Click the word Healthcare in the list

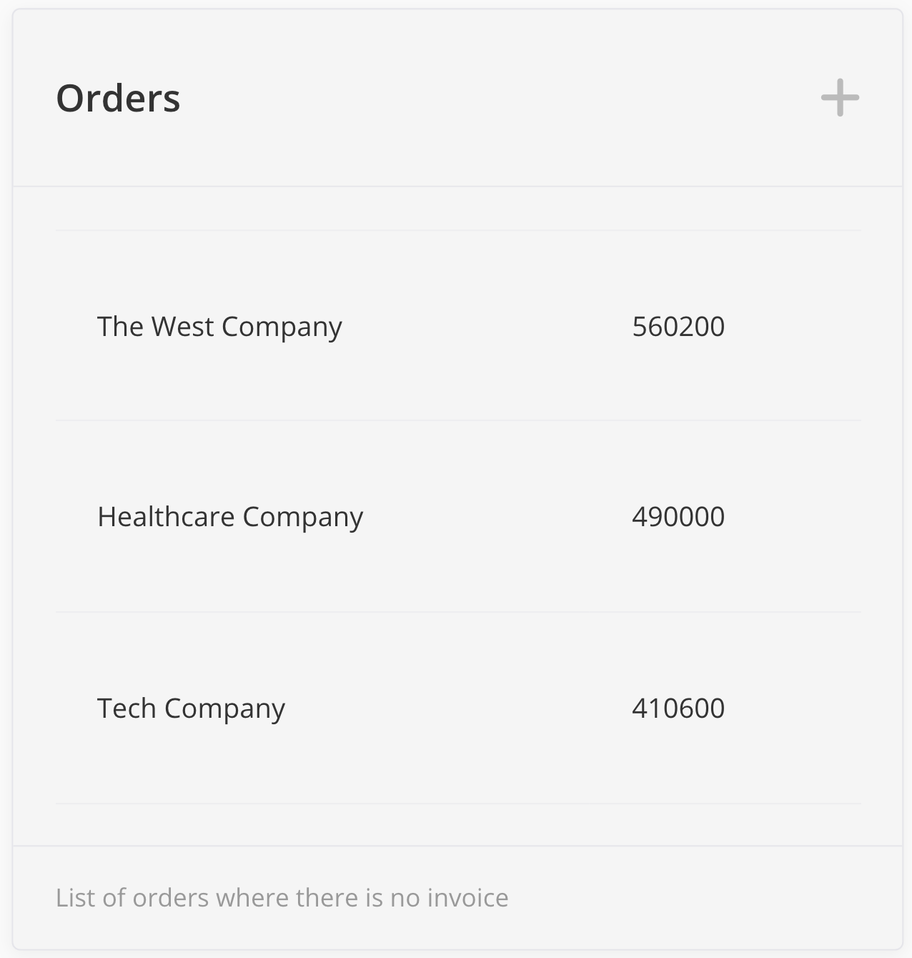(x=166, y=517)
